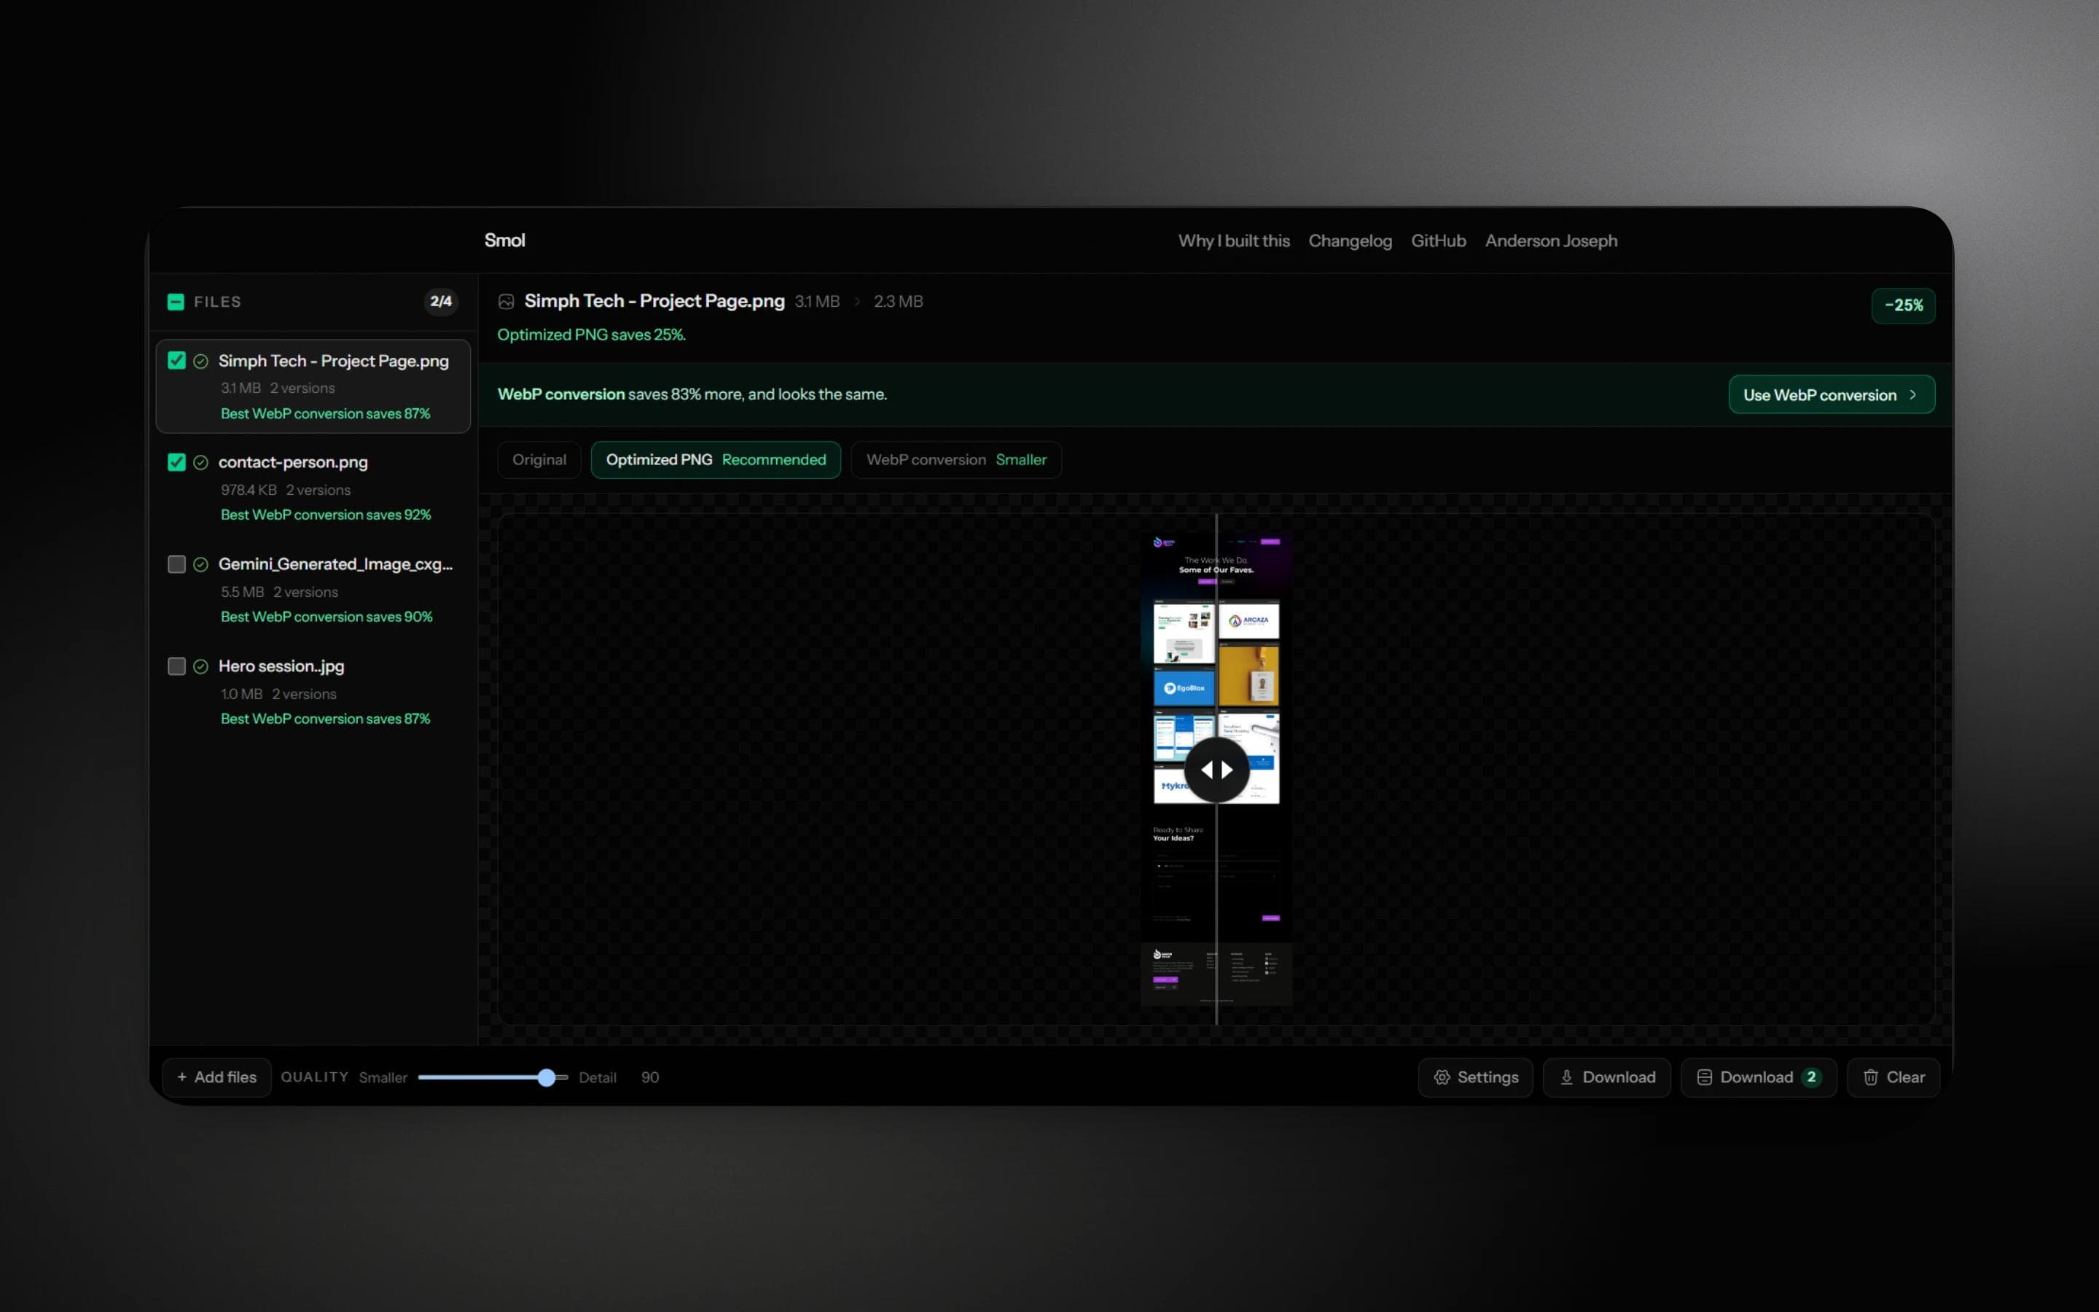The height and width of the screenshot is (1312, 2099).
Task: Check the Gemini_Generated_Image file checkbox
Action: [x=176, y=564]
